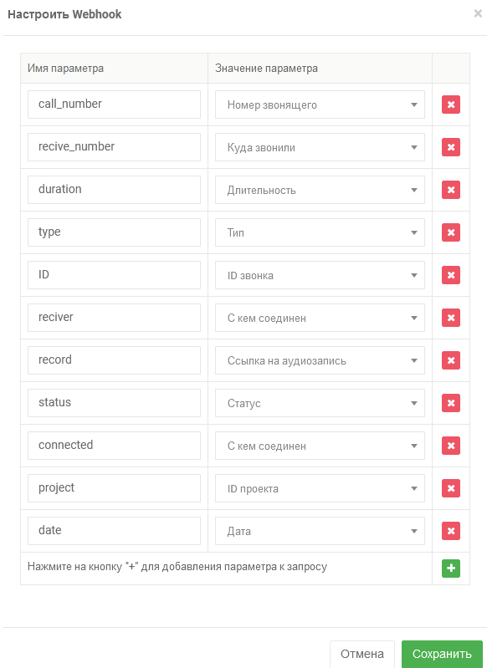Expand the Куда звонили value dropdown

point(320,147)
